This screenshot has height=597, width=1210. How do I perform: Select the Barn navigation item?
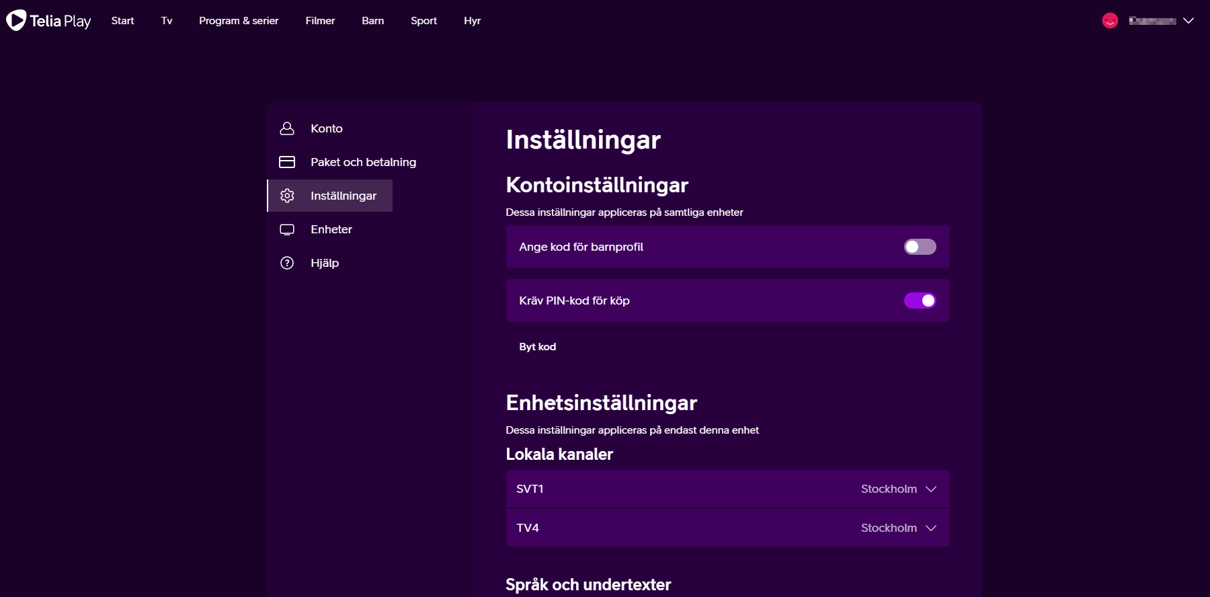372,21
